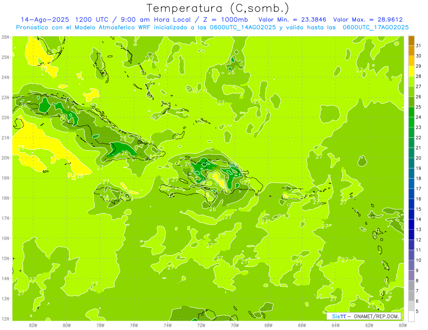
Task: Click the 66W longitude axis label
Action: click(302, 325)
